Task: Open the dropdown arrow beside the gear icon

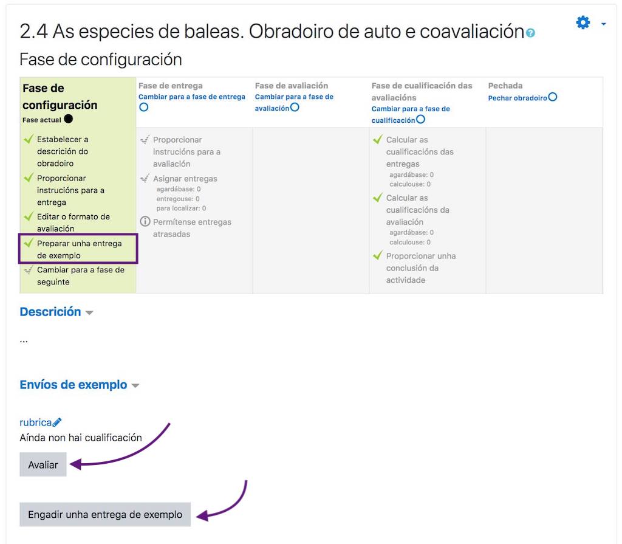Action: tap(604, 24)
